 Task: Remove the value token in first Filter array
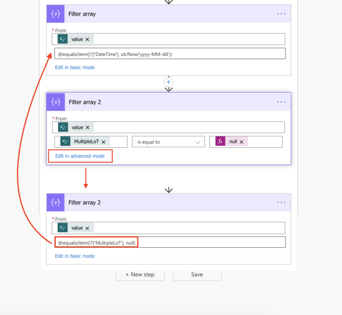87,39
